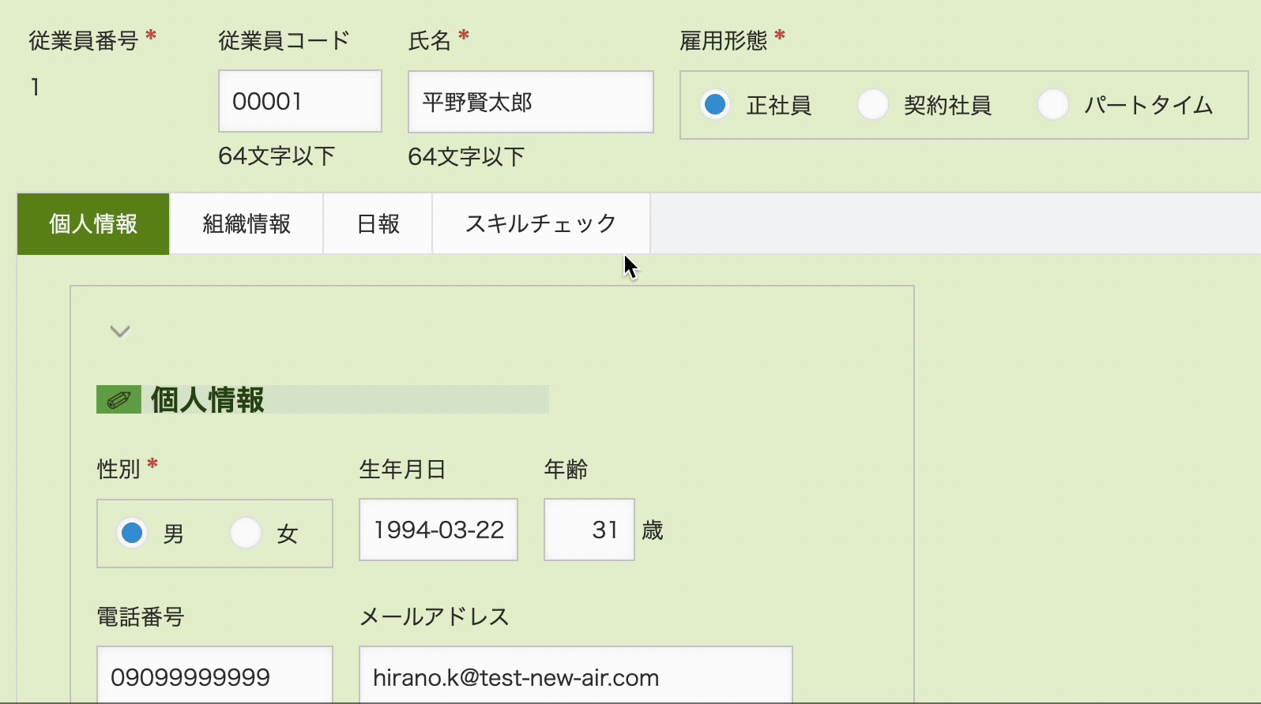Select the 正社員 employment type radio button
This screenshot has height=704, width=1261.
(715, 104)
